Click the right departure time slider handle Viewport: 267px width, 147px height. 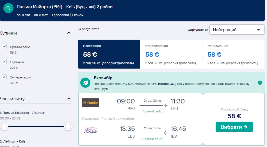coord(68,127)
